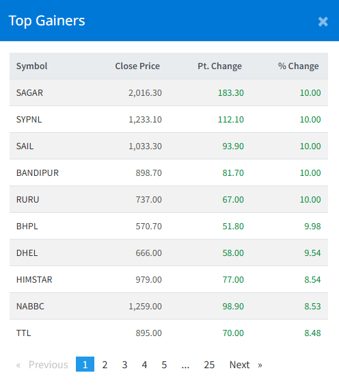Select the SYPNL symbol row

169,119
